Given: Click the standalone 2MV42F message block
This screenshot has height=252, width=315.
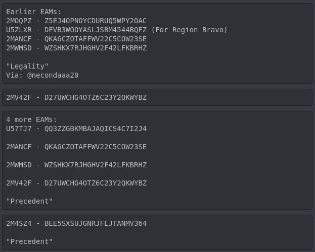Looking at the screenshot, I should pos(76,97).
